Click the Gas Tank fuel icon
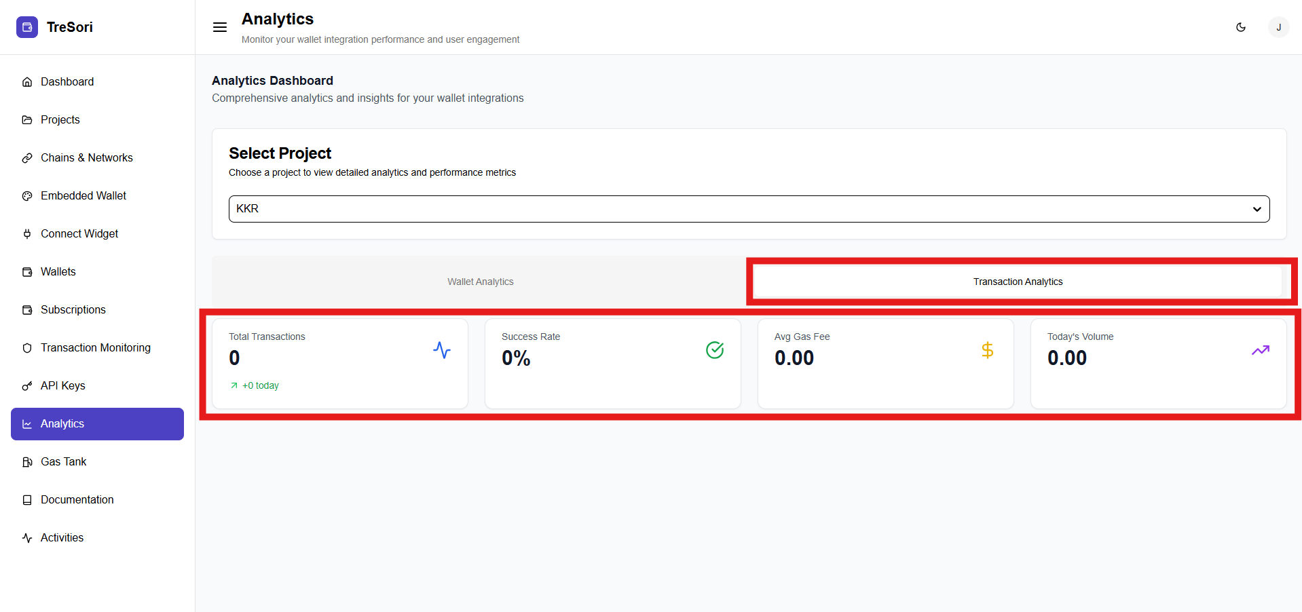This screenshot has width=1302, height=612. point(27,461)
